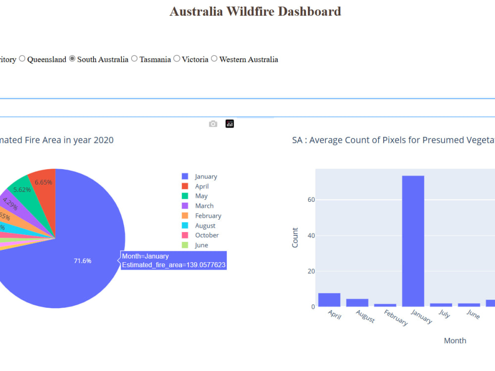Click the year input field below the radio options

click(247, 108)
